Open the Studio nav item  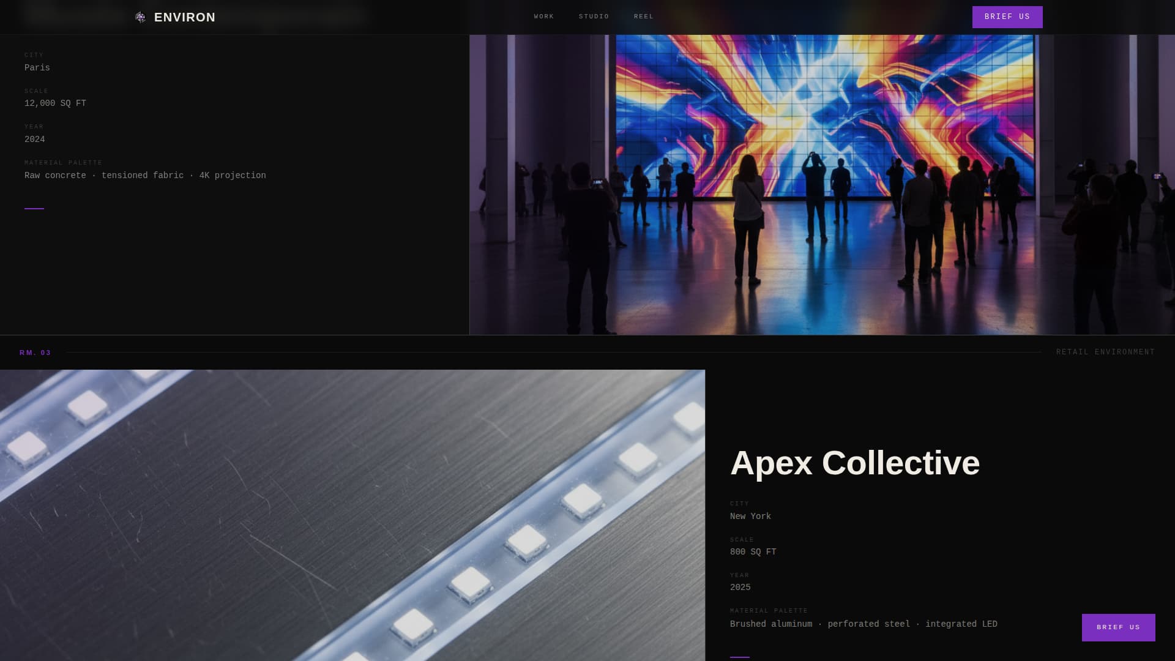coord(594,17)
